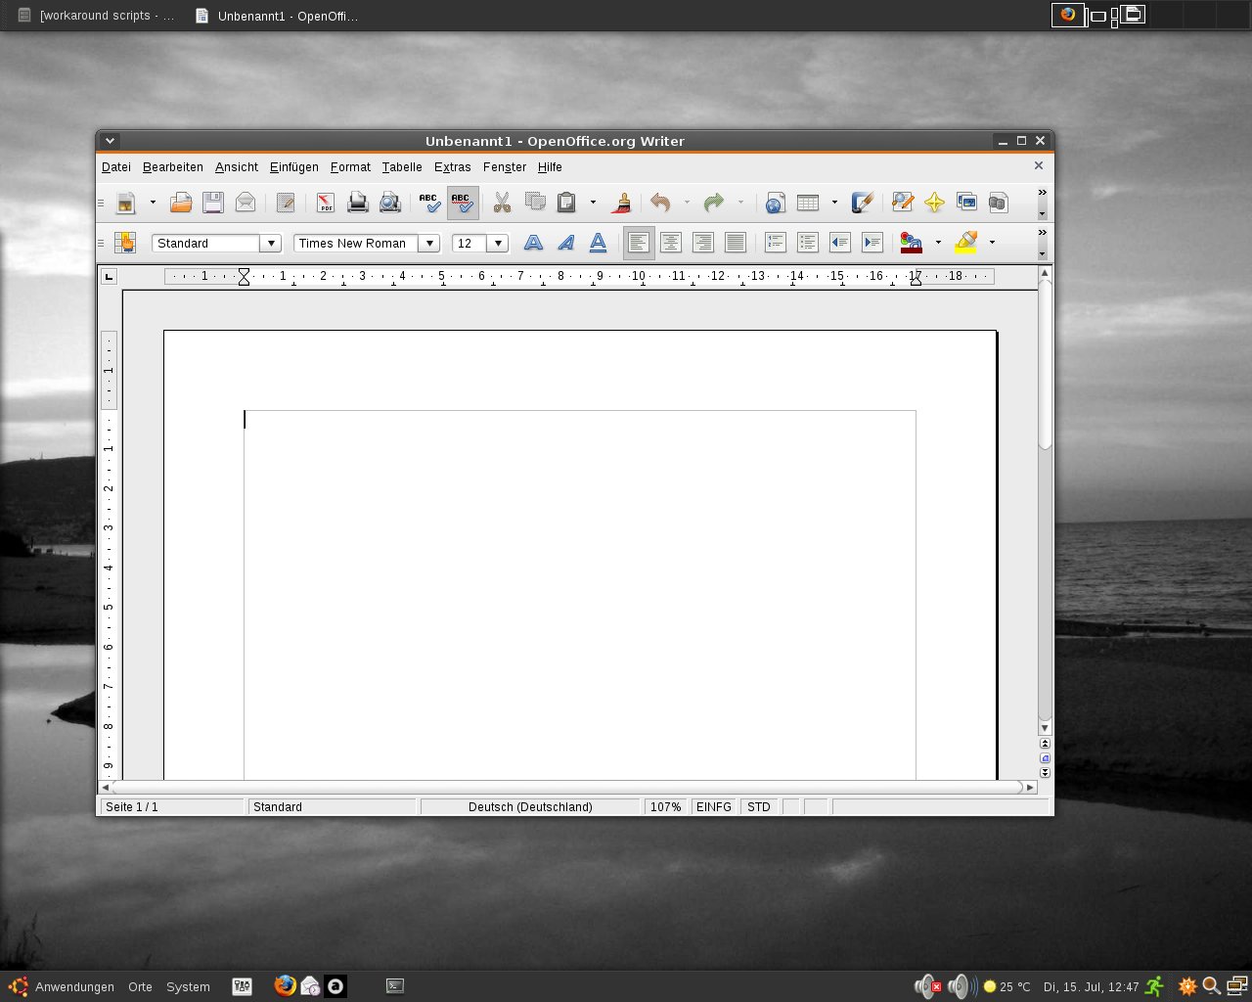Open the Ansicht menu
Viewport: 1252px width, 1002px height.
[237, 167]
